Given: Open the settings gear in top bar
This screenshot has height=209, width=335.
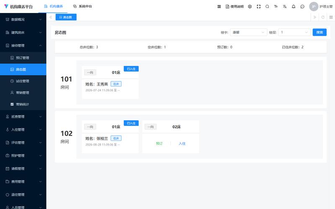Looking at the screenshot, I should pyautogui.click(x=250, y=7).
